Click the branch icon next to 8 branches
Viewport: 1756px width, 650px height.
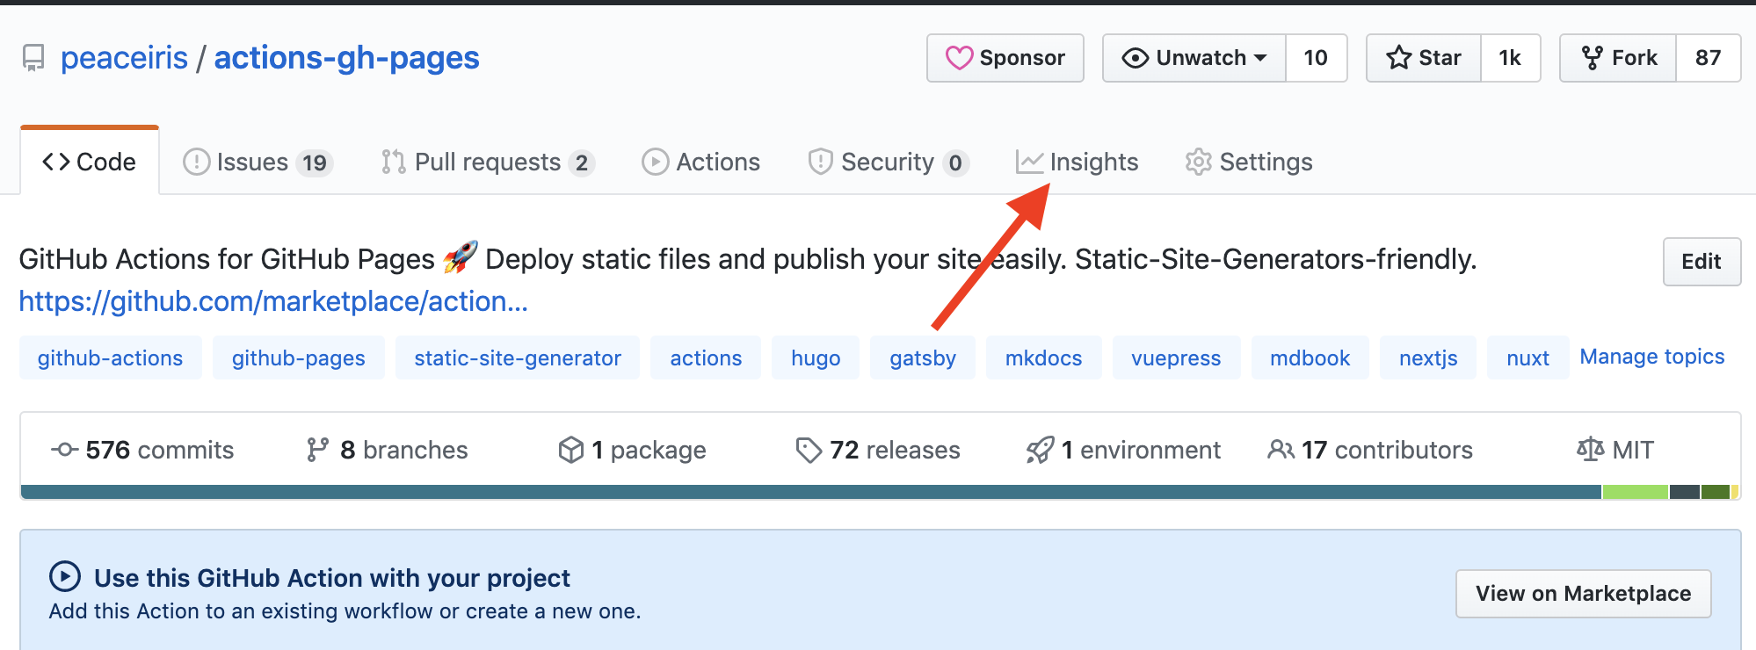pos(317,450)
